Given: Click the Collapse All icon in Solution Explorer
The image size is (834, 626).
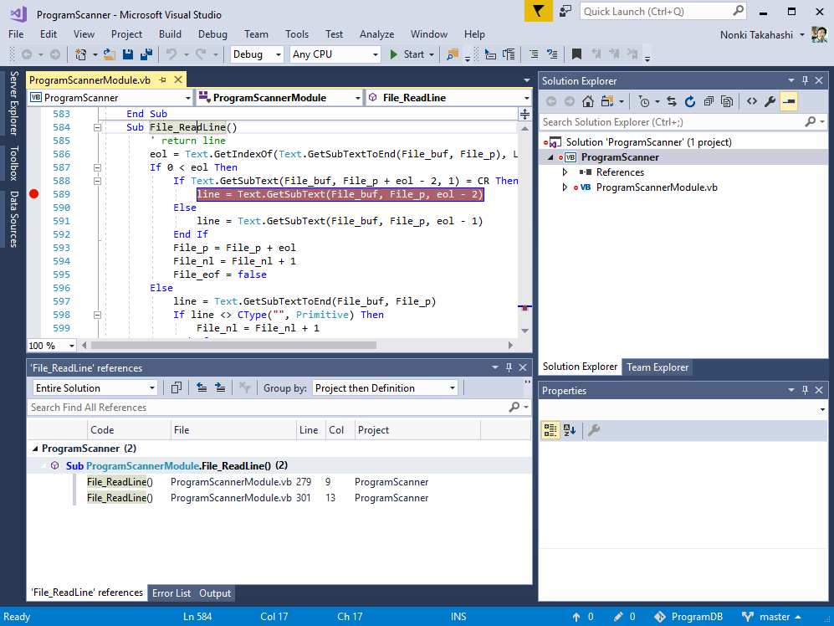Looking at the screenshot, I should [709, 101].
